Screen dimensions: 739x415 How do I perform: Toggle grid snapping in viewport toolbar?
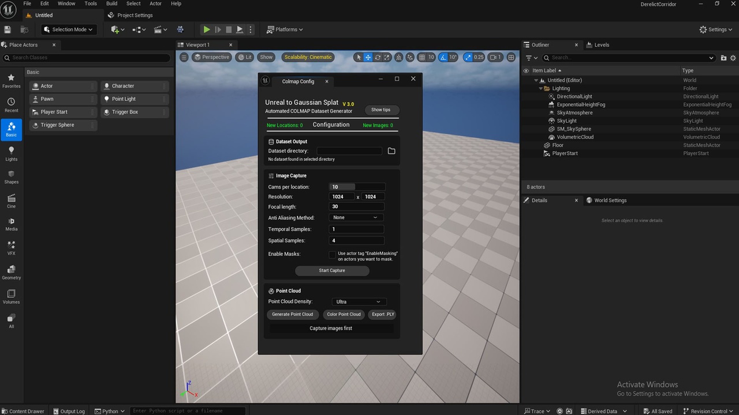point(422,57)
